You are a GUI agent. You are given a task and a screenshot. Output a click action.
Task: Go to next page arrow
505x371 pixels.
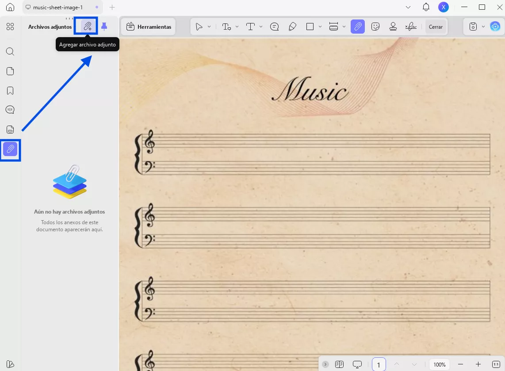[414, 364]
